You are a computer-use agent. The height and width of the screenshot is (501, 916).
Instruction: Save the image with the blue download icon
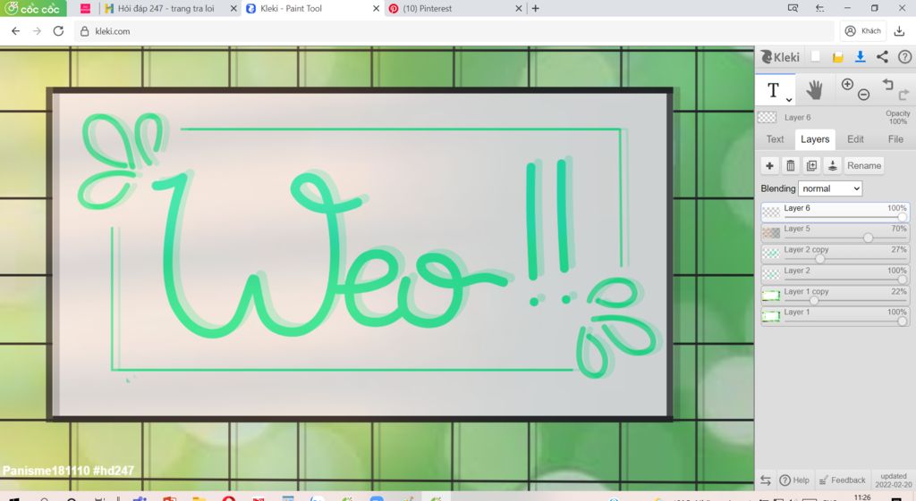pyautogui.click(x=860, y=56)
